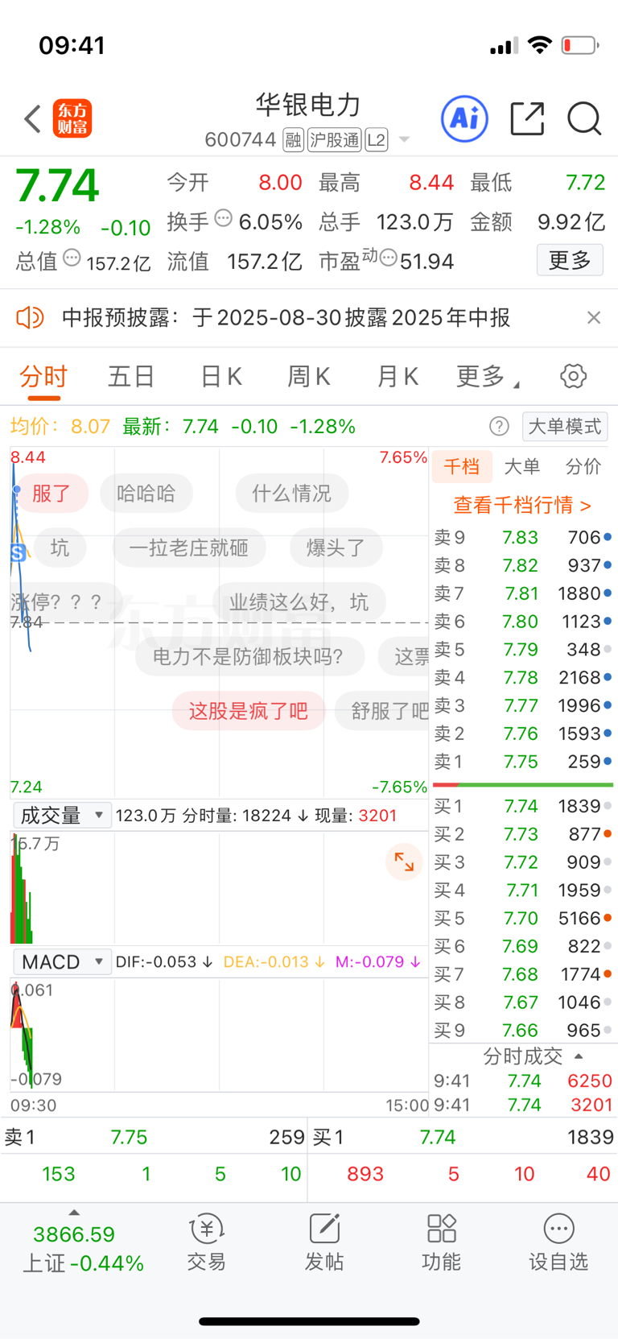
Task: Tap the red 893 buy quantity
Action: (x=365, y=1174)
